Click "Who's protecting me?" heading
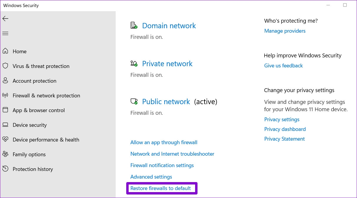 pos(291,21)
